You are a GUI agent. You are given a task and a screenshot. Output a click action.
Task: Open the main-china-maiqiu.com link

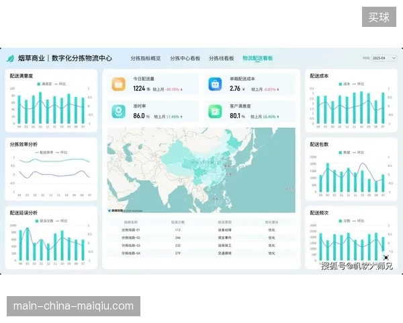click(73, 306)
